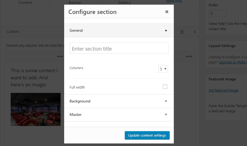Click the Featured Image panel heading
This screenshot has height=146, width=247.
tap(222, 79)
